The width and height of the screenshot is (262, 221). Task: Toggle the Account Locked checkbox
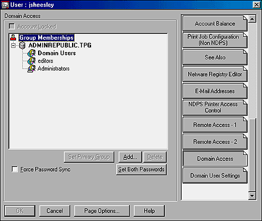12,26
